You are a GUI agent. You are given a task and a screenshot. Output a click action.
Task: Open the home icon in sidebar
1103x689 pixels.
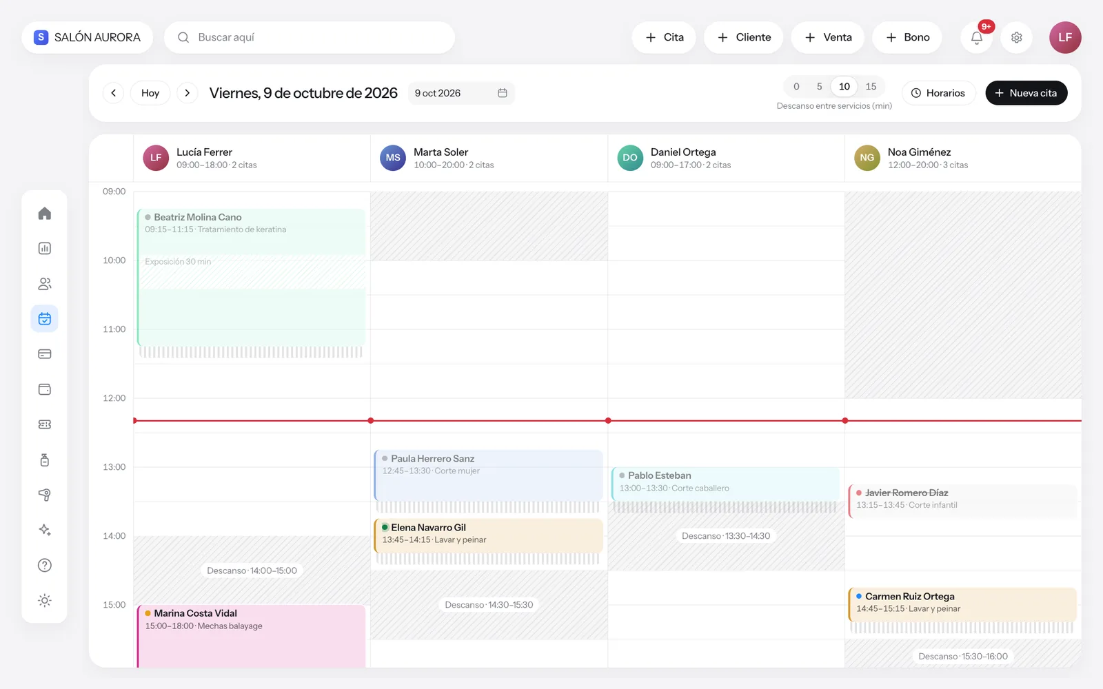point(45,214)
